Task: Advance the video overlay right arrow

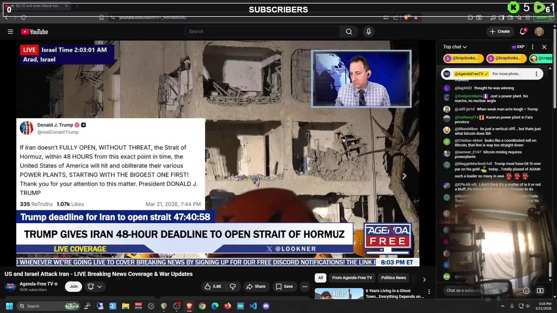Action: [404, 176]
